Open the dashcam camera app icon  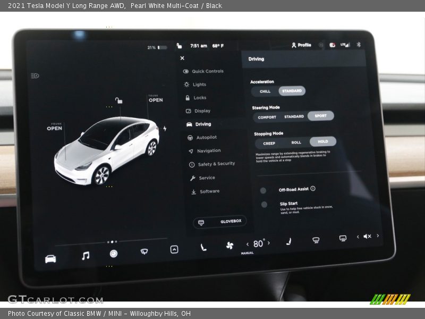pos(114,254)
